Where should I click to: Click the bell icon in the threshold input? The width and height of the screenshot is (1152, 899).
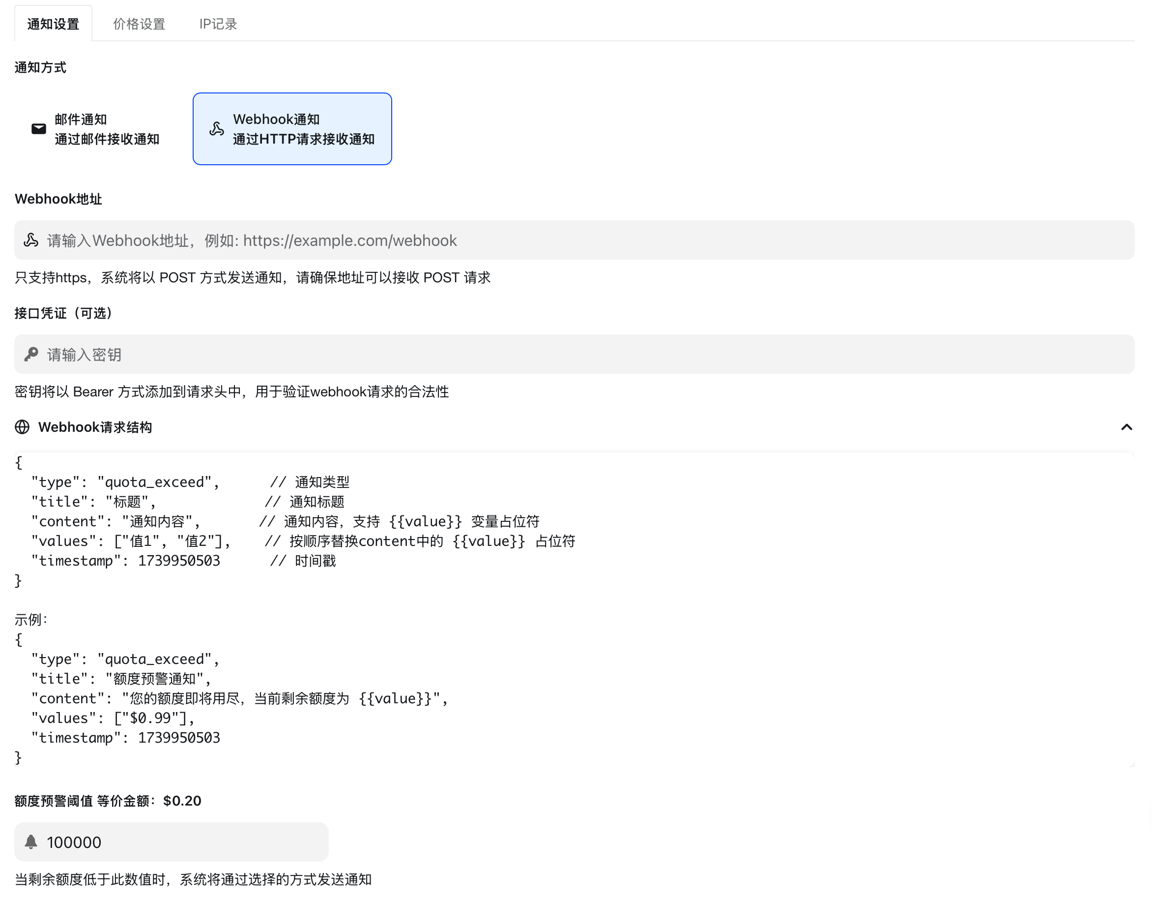(x=32, y=842)
